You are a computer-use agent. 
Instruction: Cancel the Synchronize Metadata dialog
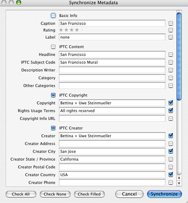pyautogui.click(x=129, y=194)
